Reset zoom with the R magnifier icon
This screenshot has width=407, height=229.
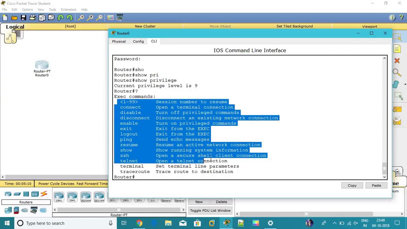(91, 18)
